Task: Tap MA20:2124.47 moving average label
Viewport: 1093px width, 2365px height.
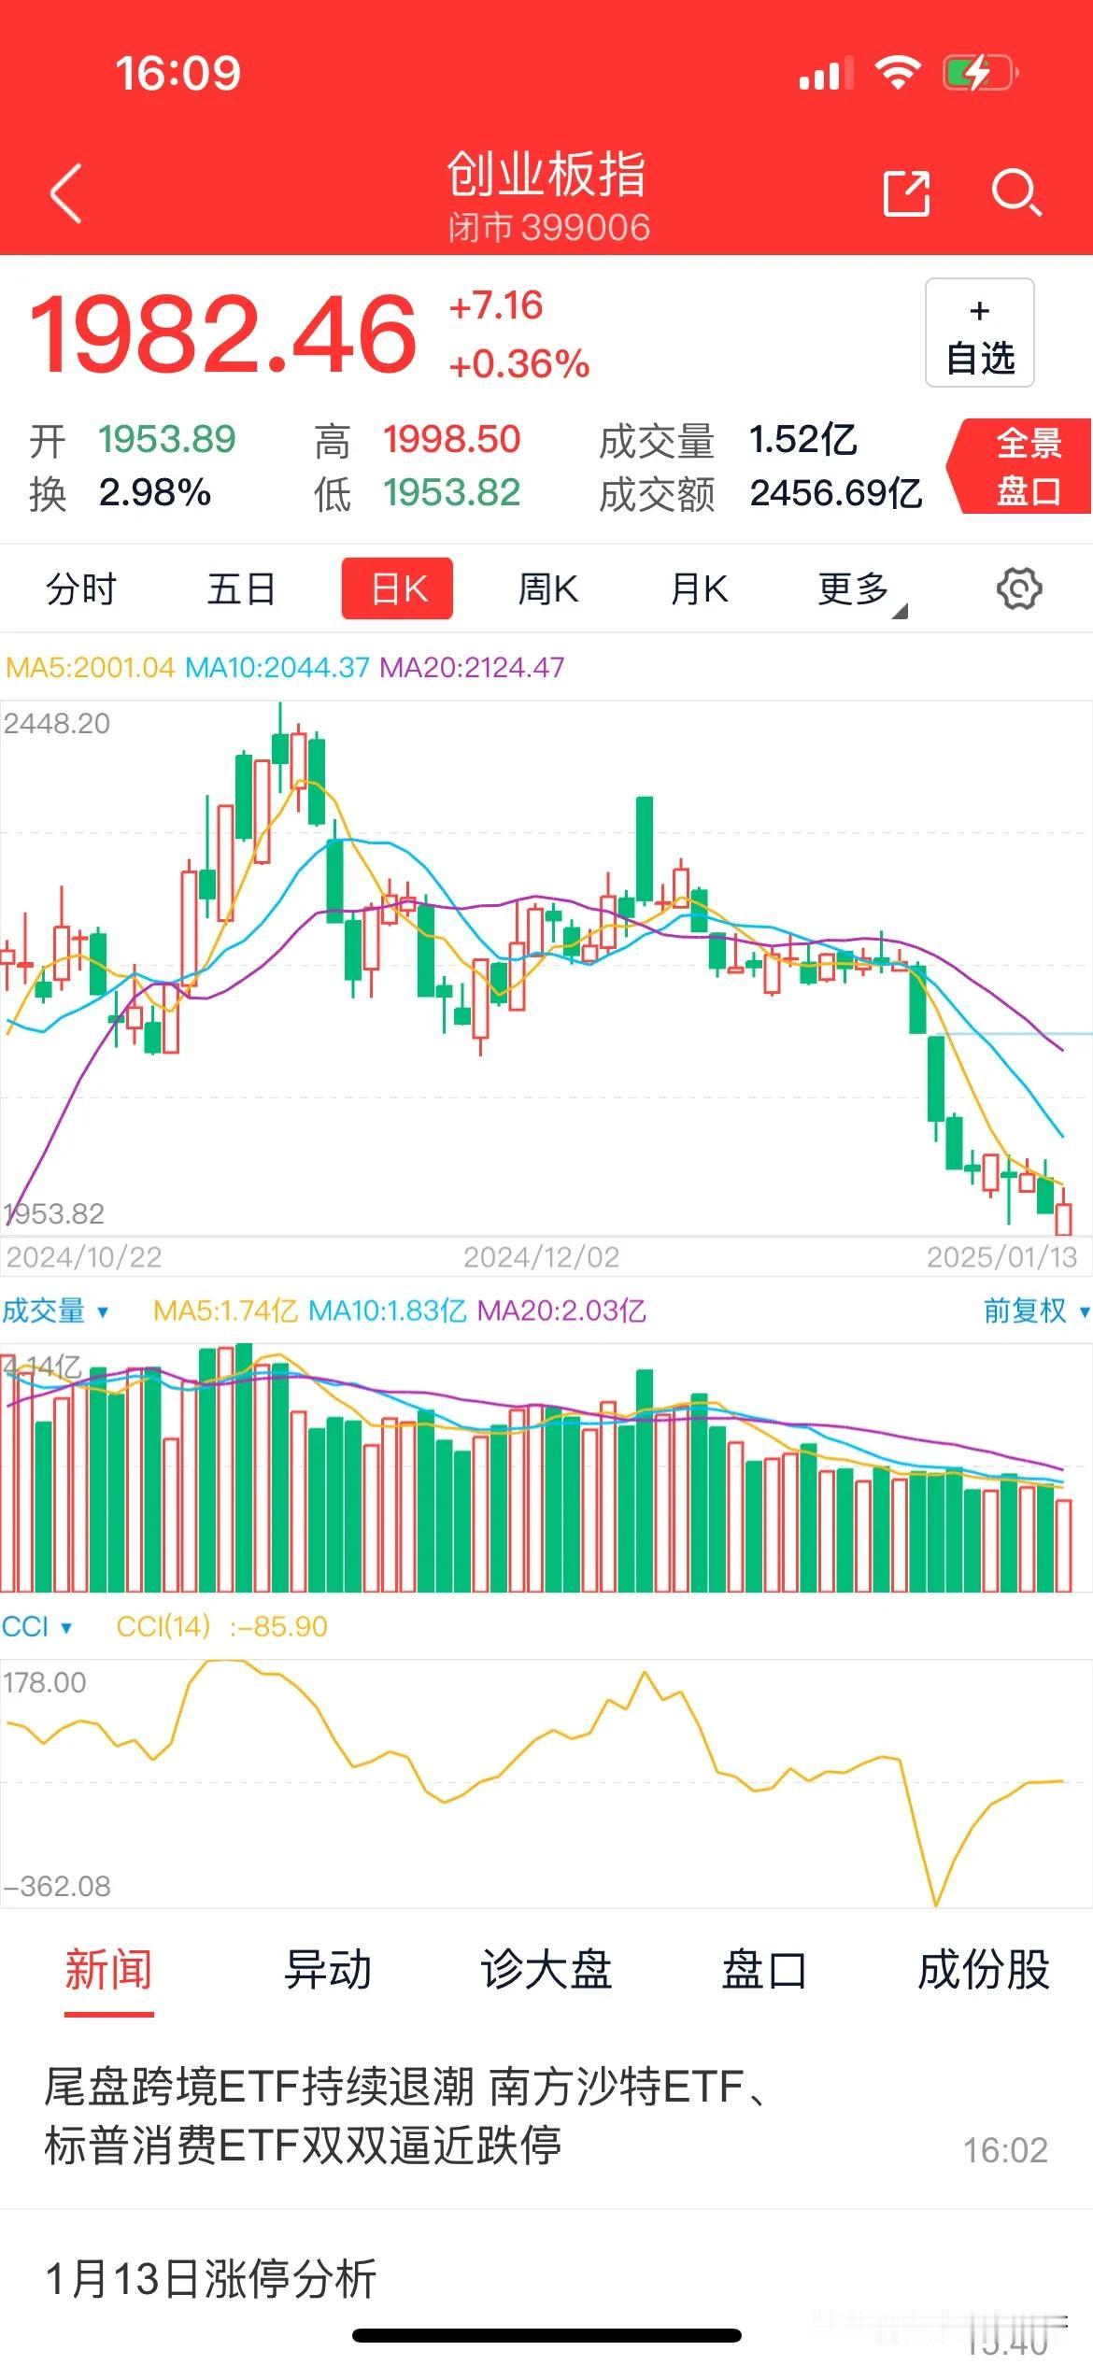Action: pos(472,667)
